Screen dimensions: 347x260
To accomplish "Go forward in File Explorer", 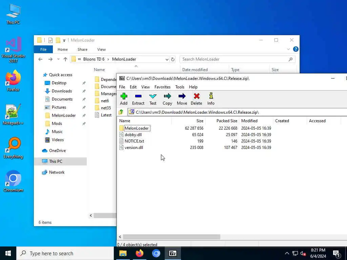I will point(50,59).
